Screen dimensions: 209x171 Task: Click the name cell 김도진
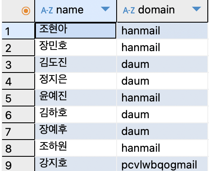76,64
